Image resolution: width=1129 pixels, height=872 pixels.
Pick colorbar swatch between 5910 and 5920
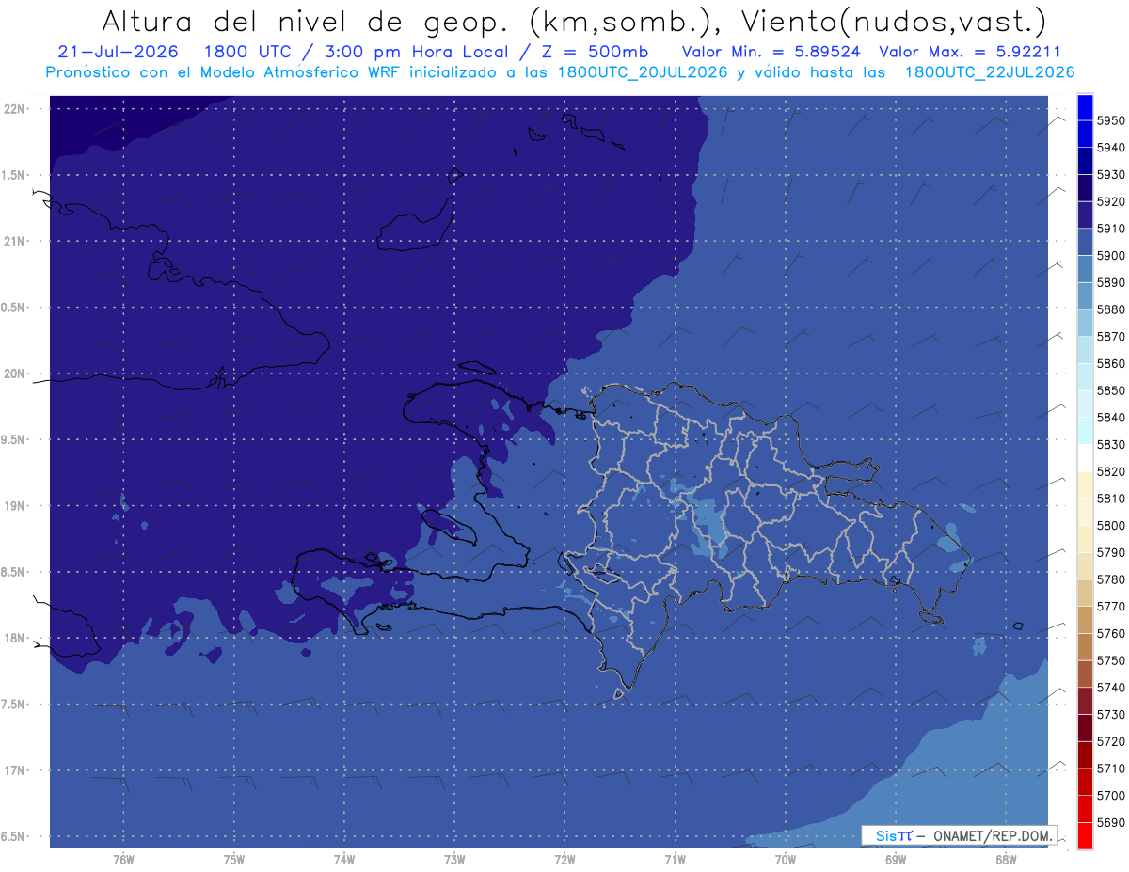coord(1085,214)
